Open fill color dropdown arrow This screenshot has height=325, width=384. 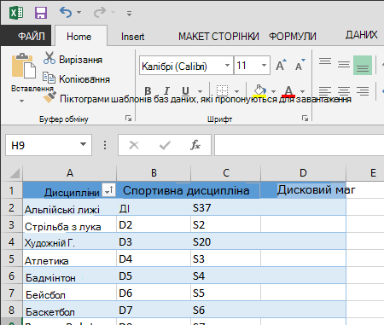273,91
